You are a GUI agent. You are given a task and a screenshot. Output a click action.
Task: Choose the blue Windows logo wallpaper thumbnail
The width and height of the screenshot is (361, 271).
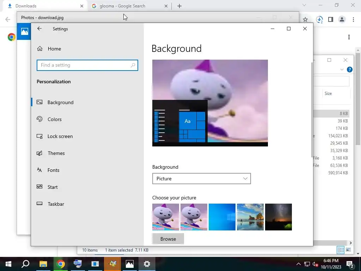(x=222, y=217)
